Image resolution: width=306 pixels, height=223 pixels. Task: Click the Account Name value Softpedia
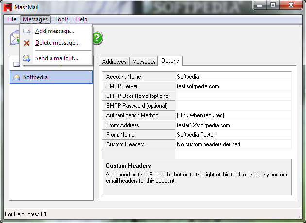pyautogui.click(x=234, y=77)
